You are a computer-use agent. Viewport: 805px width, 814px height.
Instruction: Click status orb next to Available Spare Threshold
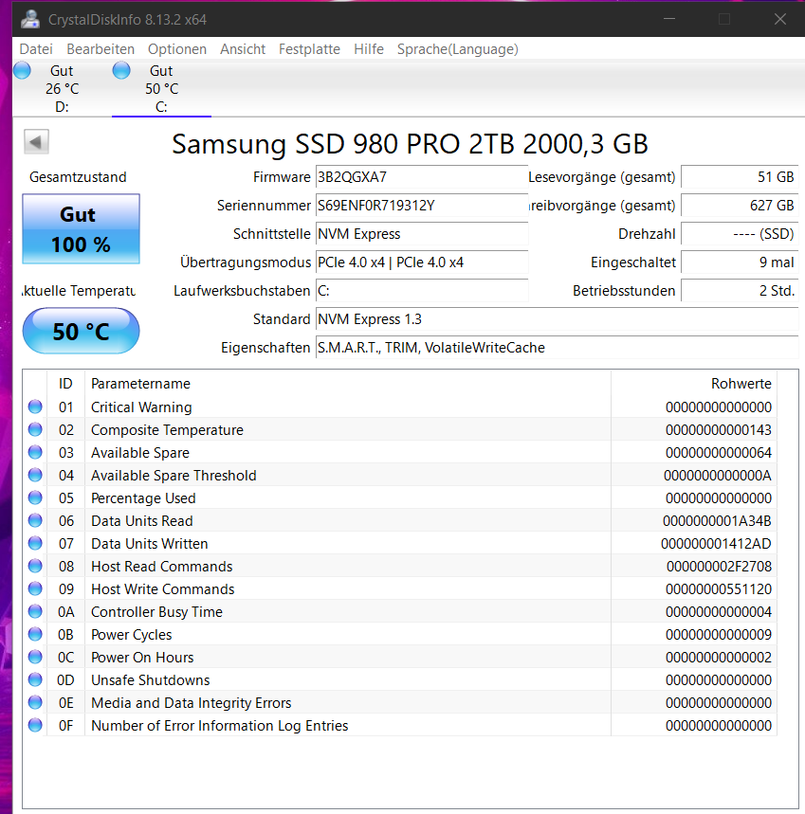(35, 475)
